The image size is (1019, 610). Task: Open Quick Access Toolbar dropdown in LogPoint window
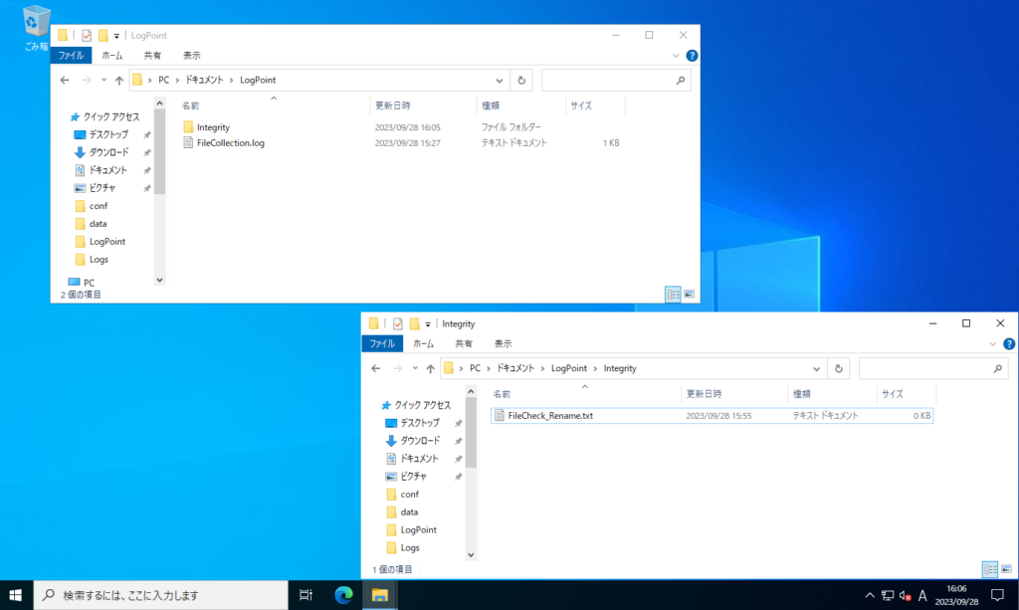[116, 36]
